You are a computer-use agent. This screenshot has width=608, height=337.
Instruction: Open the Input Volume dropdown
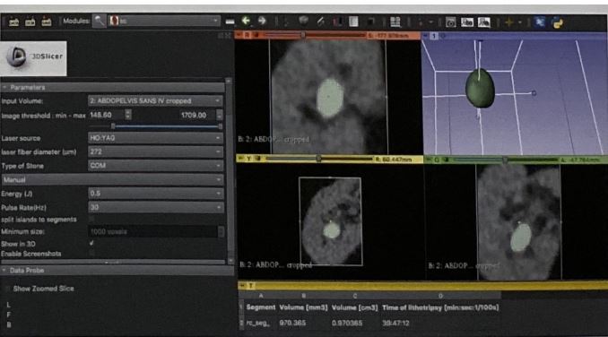coord(155,100)
